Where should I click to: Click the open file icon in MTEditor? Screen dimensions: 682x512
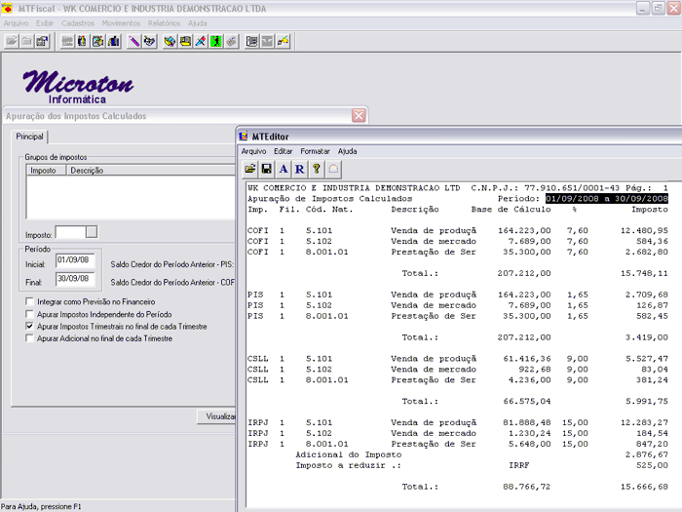tap(250, 169)
